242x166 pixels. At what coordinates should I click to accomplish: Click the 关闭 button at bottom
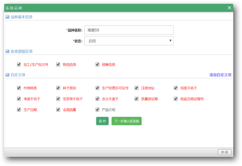[x=224, y=152]
